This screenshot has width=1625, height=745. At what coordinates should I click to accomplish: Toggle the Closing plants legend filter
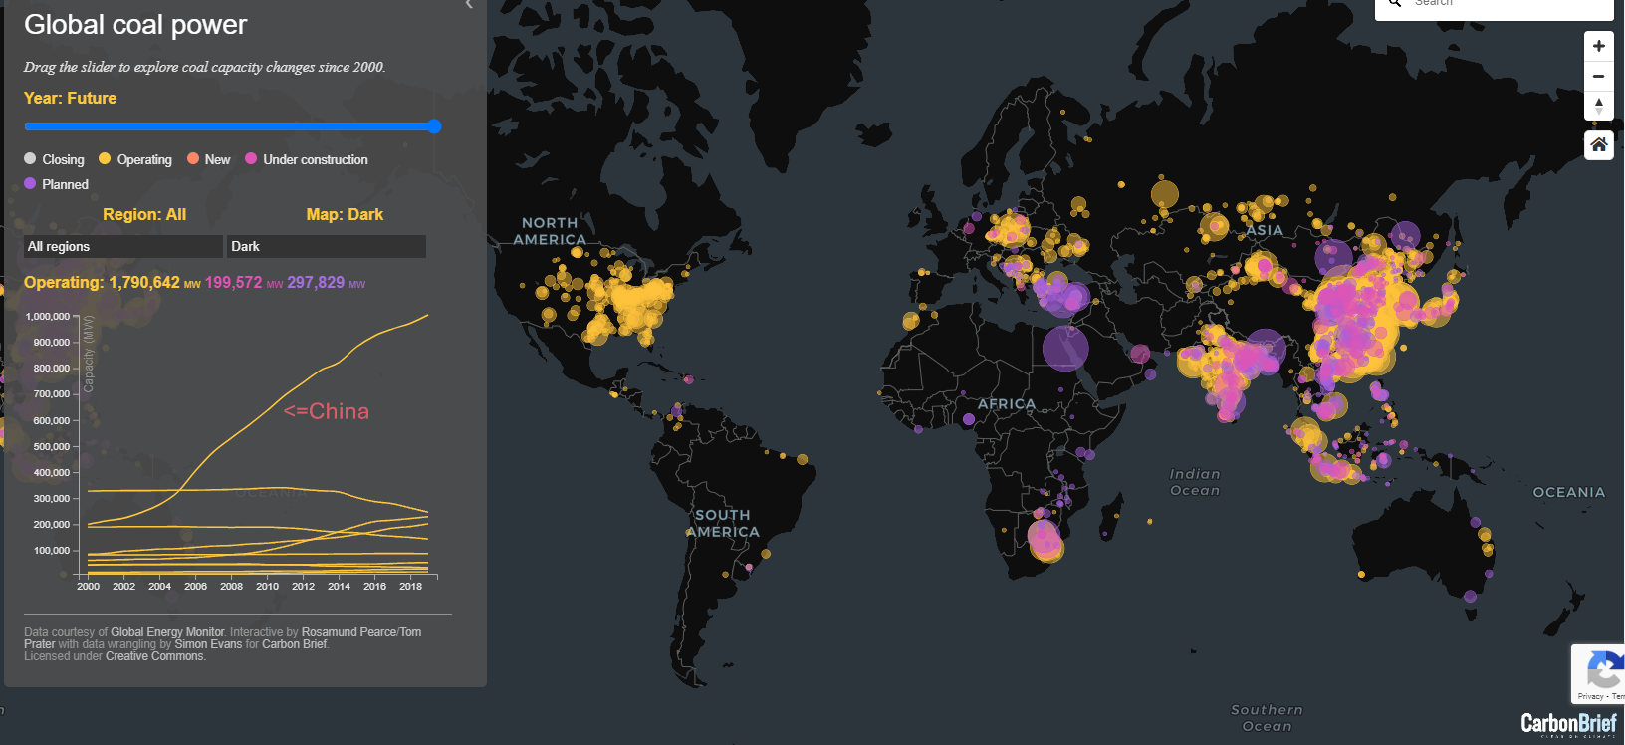tap(54, 159)
